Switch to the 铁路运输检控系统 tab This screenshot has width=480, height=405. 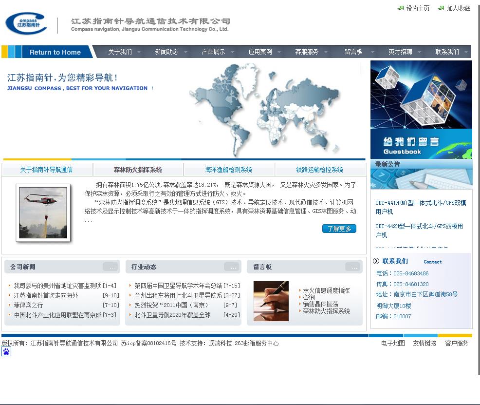[319, 170]
